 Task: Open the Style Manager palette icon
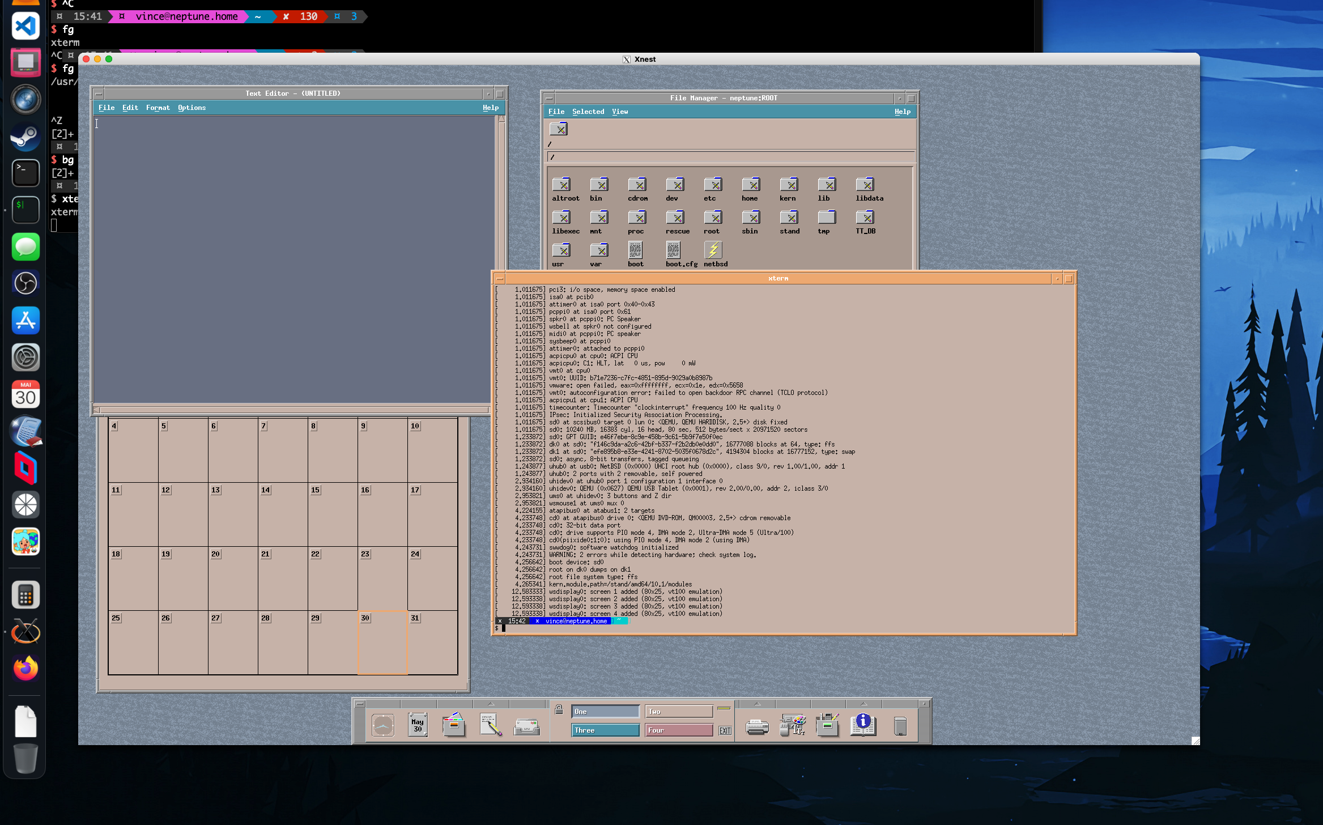point(793,725)
